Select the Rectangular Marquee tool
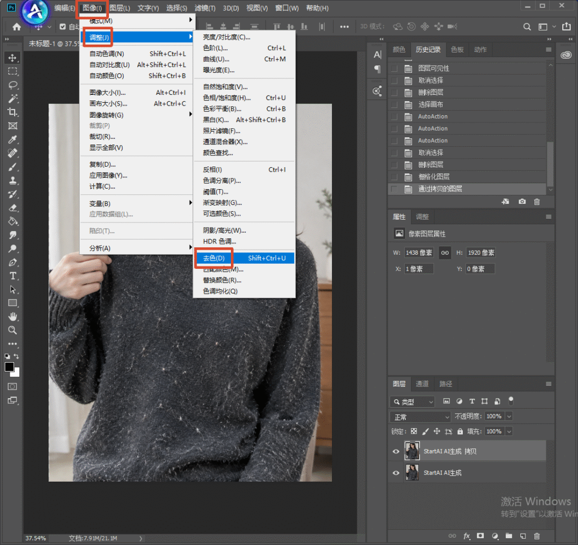Viewport: 578px width, 545px height. click(x=12, y=72)
